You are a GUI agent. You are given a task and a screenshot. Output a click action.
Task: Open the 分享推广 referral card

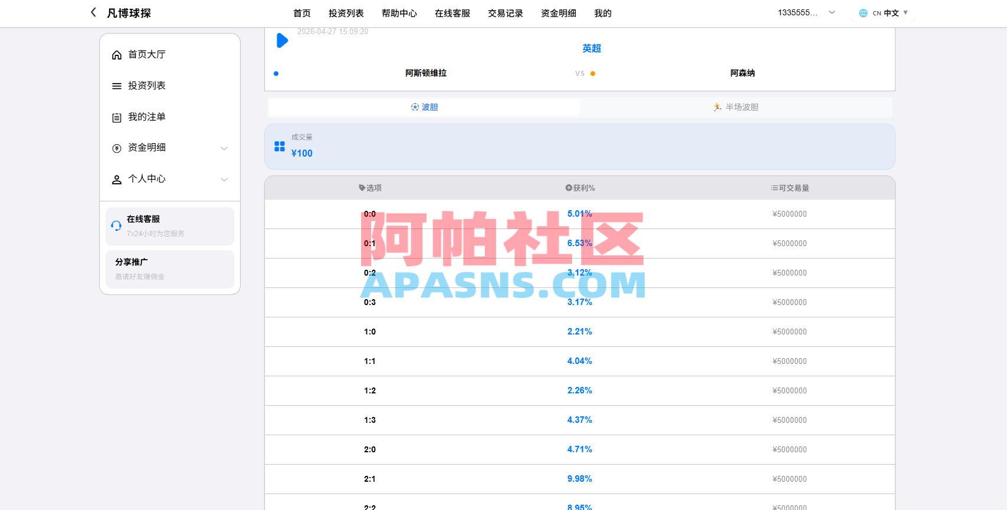tap(170, 269)
